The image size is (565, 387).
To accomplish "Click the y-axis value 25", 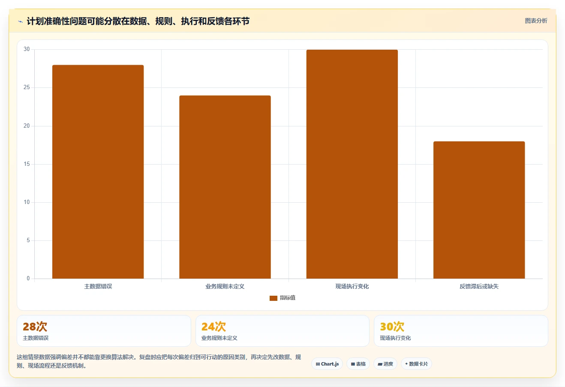I will point(27,87).
